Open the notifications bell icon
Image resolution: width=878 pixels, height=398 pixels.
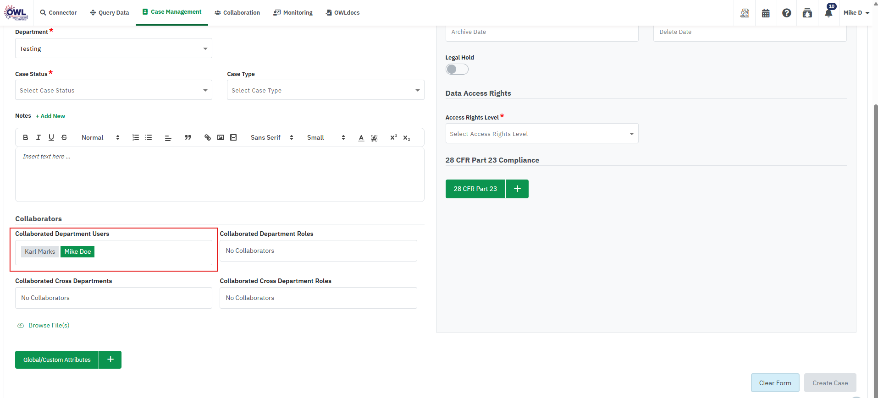click(x=828, y=13)
